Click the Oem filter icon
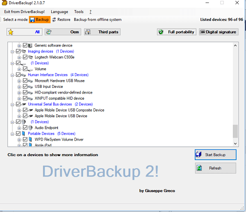246x212 pixels. tap(49, 32)
